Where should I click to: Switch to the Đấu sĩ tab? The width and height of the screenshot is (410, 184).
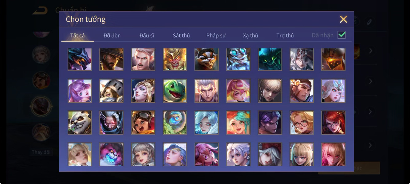click(x=147, y=36)
